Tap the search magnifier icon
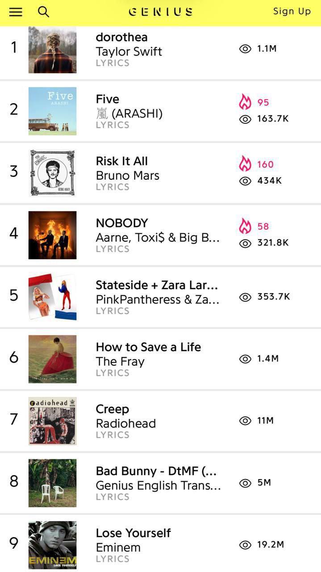The image size is (321, 572). point(43,12)
